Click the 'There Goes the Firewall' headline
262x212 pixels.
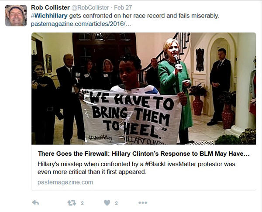(x=144, y=154)
